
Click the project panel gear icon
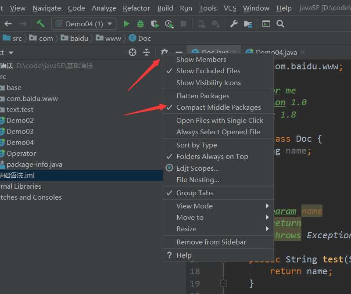164,52
